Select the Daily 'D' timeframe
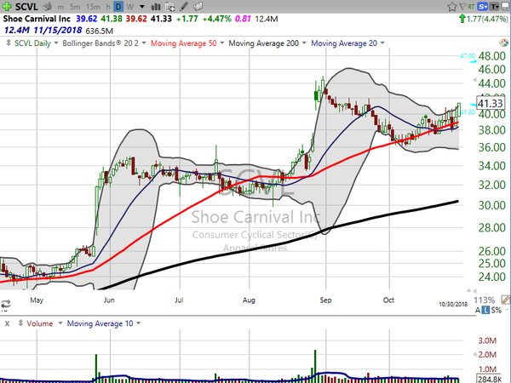 pos(118,7)
